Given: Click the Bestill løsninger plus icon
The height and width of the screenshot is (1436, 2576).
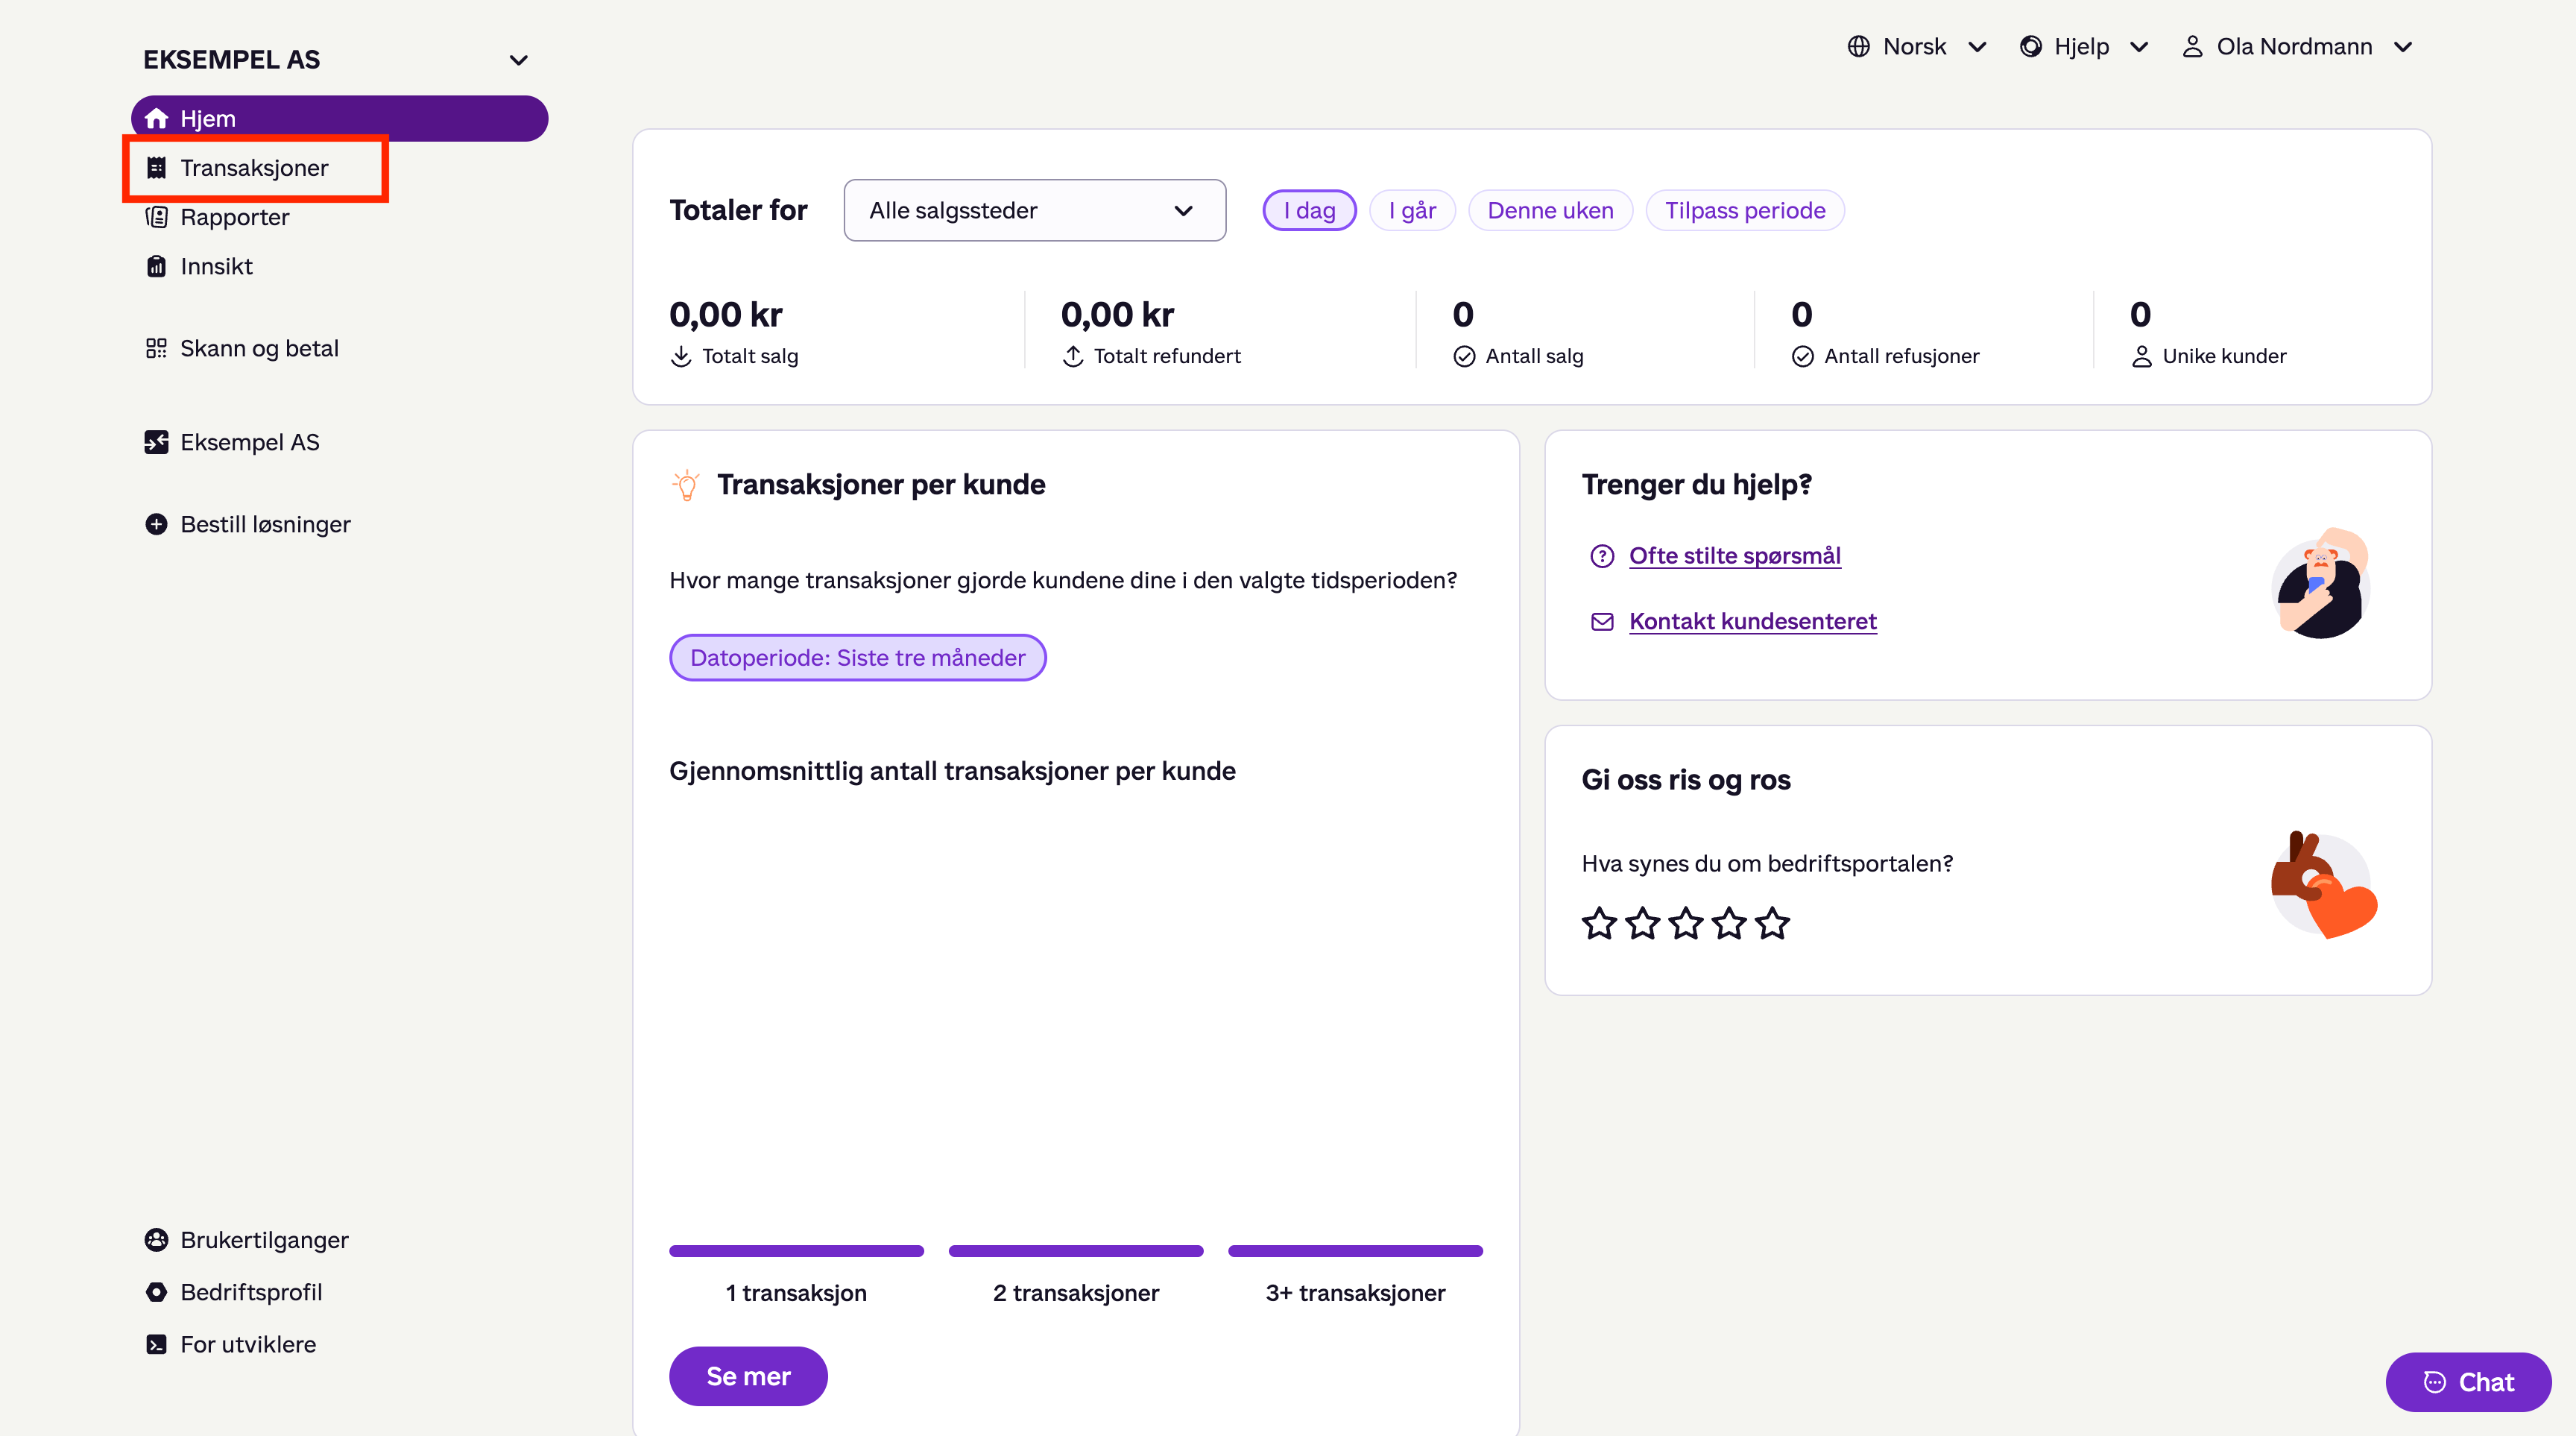Looking at the screenshot, I should tap(156, 524).
